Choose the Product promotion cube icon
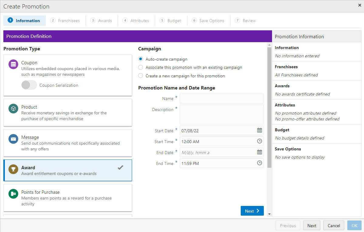The height and width of the screenshot is (232, 364). [x=13, y=109]
